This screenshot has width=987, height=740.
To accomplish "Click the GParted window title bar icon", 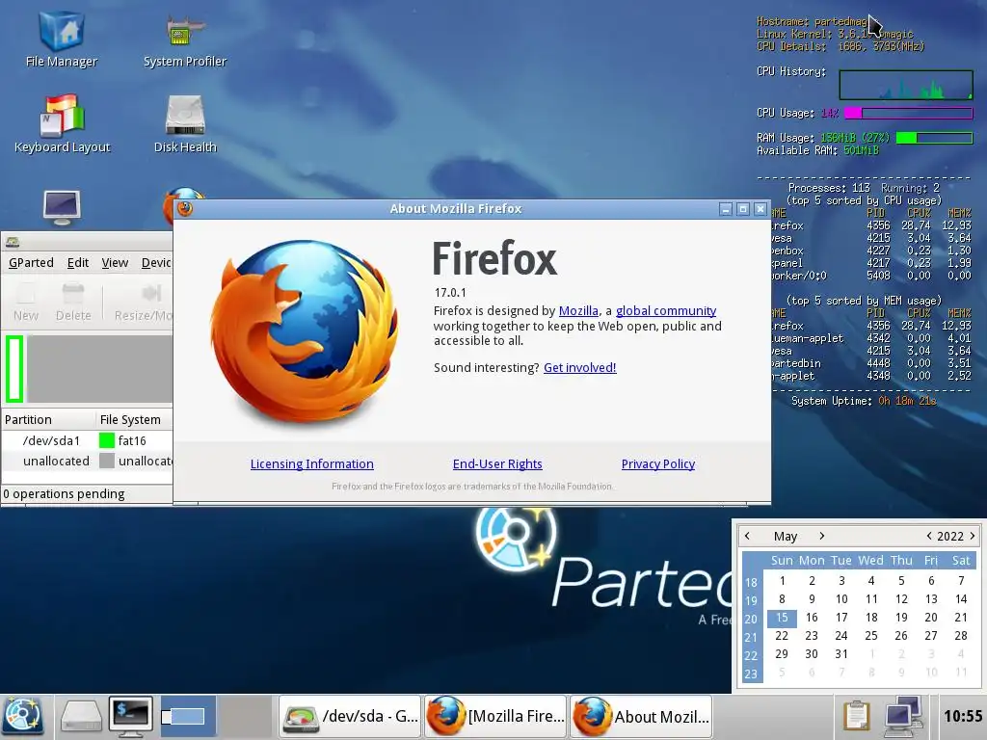I will (x=13, y=242).
